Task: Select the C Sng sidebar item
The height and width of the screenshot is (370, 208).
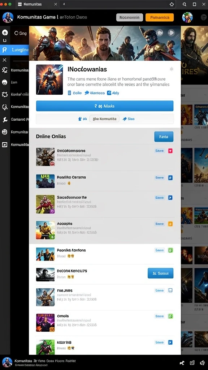Action: (21, 33)
